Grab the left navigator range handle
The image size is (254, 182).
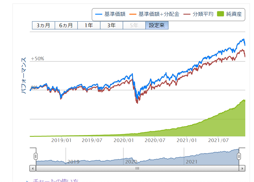36,156
